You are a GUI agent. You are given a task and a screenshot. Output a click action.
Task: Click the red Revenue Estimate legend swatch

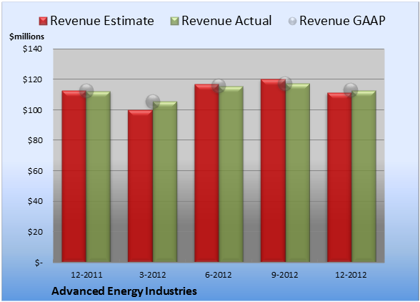43,21
